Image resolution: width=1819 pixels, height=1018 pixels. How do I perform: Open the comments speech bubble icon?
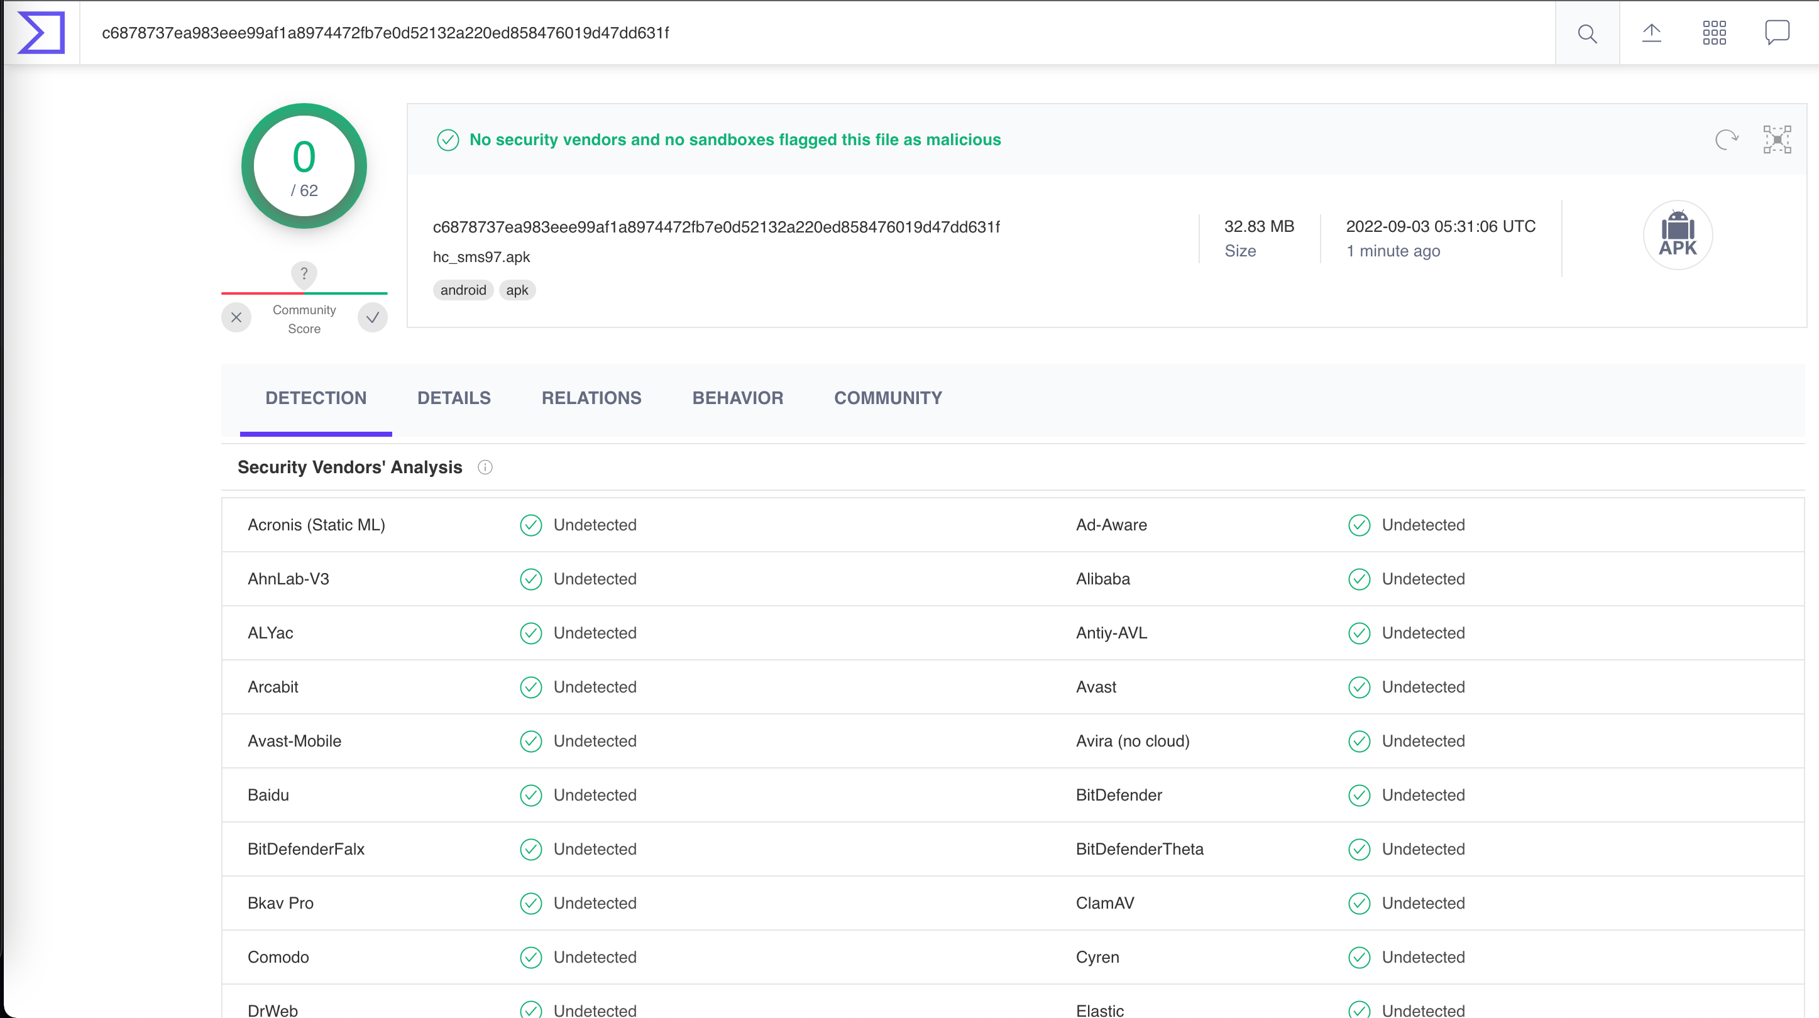click(1777, 33)
